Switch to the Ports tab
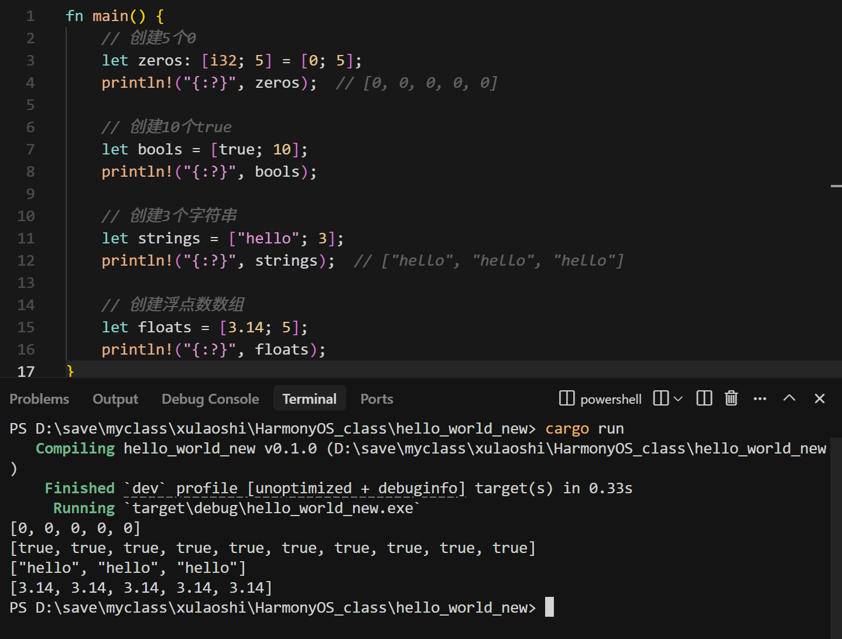Screen dimensions: 842x639 click(x=376, y=399)
